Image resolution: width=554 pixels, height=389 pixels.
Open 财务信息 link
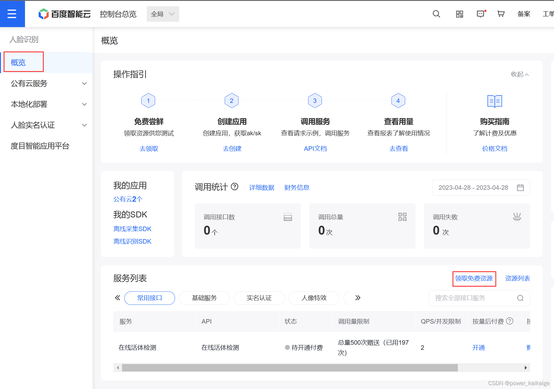point(297,188)
